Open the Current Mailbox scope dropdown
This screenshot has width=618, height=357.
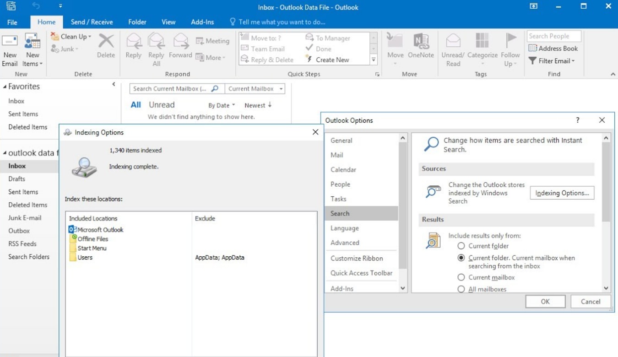tap(255, 89)
